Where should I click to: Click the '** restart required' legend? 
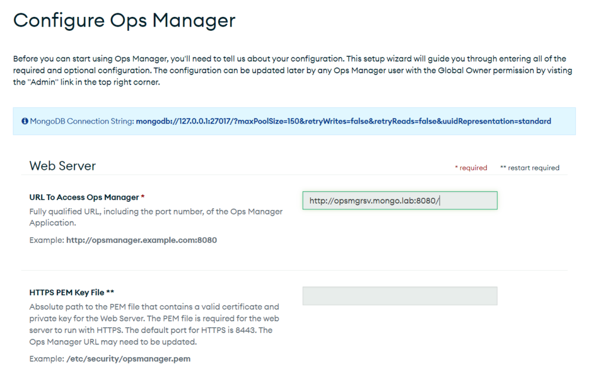[x=530, y=168]
